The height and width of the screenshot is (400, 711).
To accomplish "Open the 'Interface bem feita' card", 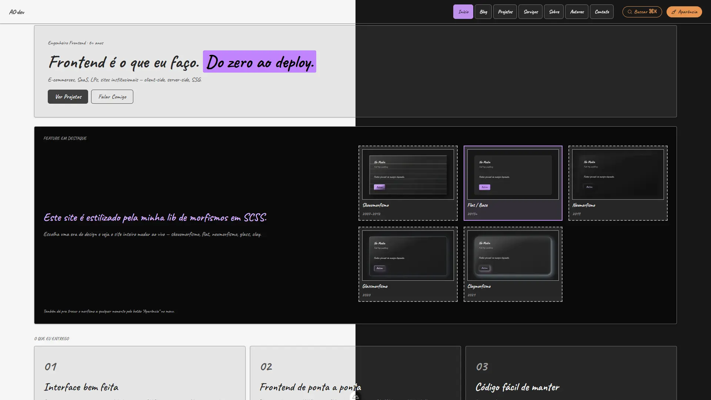I will [140, 373].
